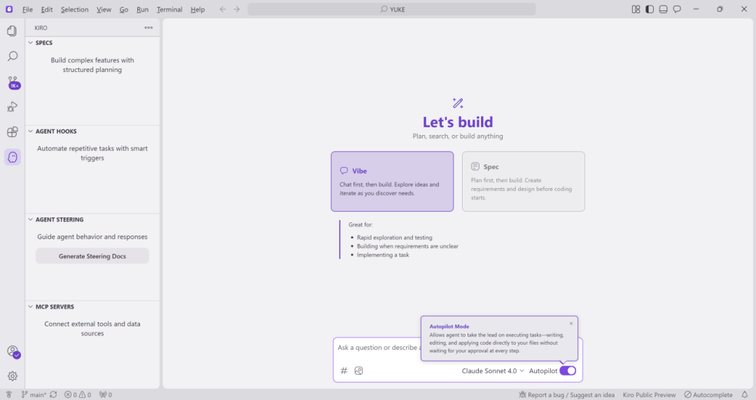756x400 pixels.
Task: Open the Terminal menu
Action: point(169,9)
